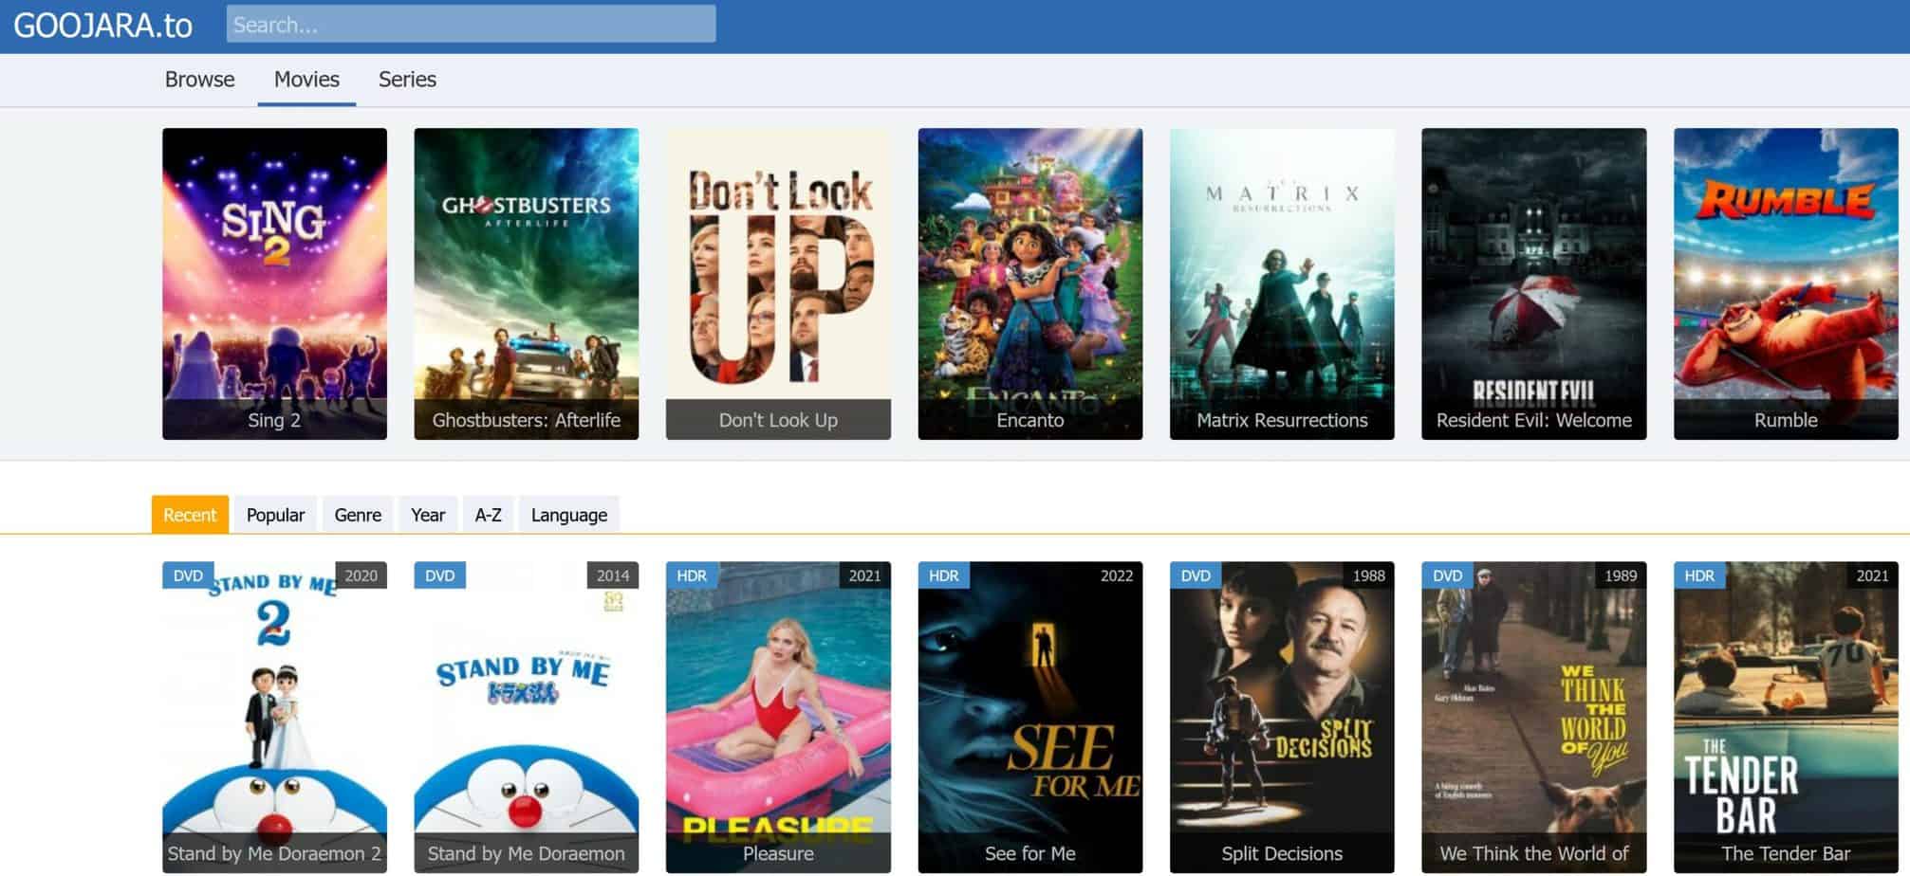Viewport: 1910px width, 876px height.
Task: Open the Split Decisions 1988 movie
Action: [x=1282, y=717]
